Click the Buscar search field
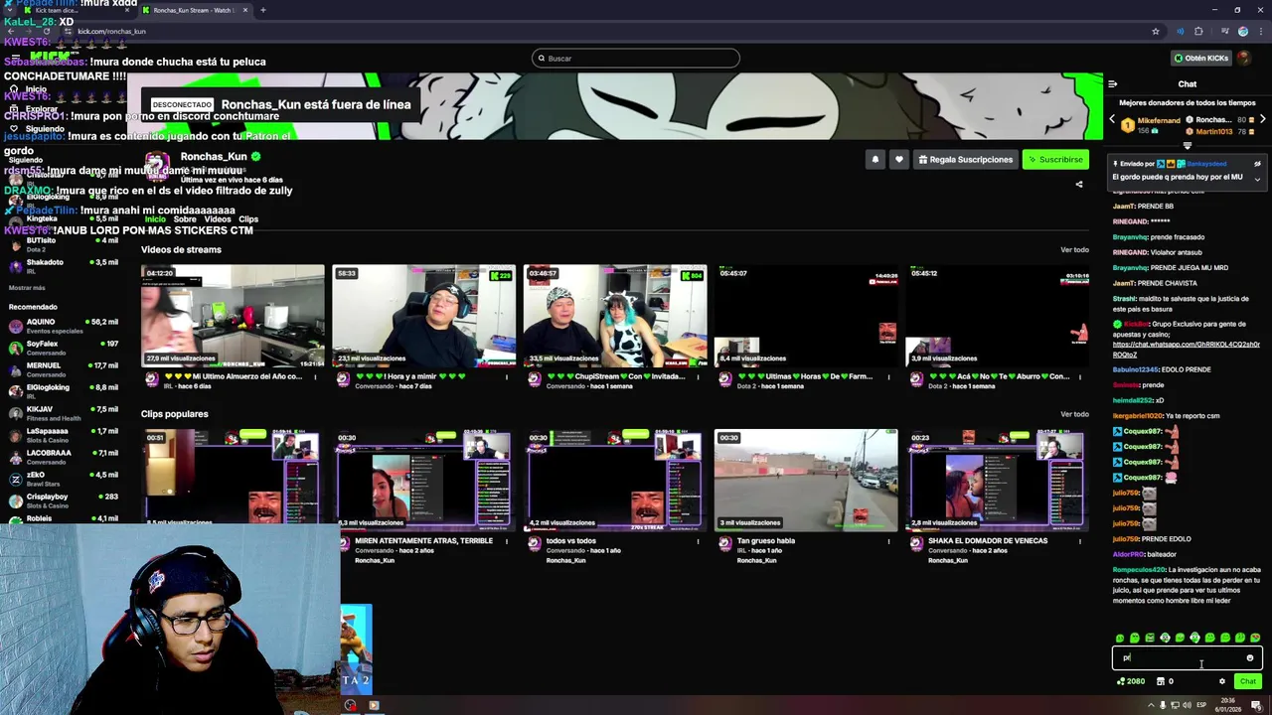 (636, 58)
